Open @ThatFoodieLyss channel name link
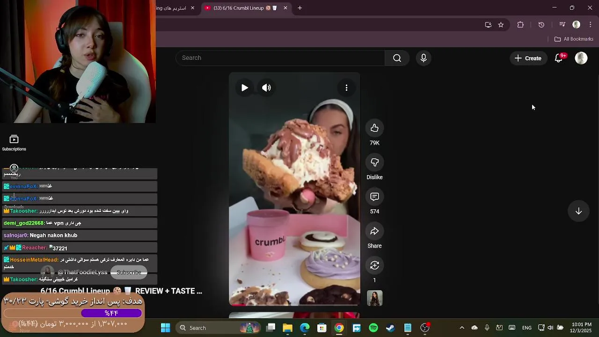This screenshot has height=337, width=599. click(82, 272)
